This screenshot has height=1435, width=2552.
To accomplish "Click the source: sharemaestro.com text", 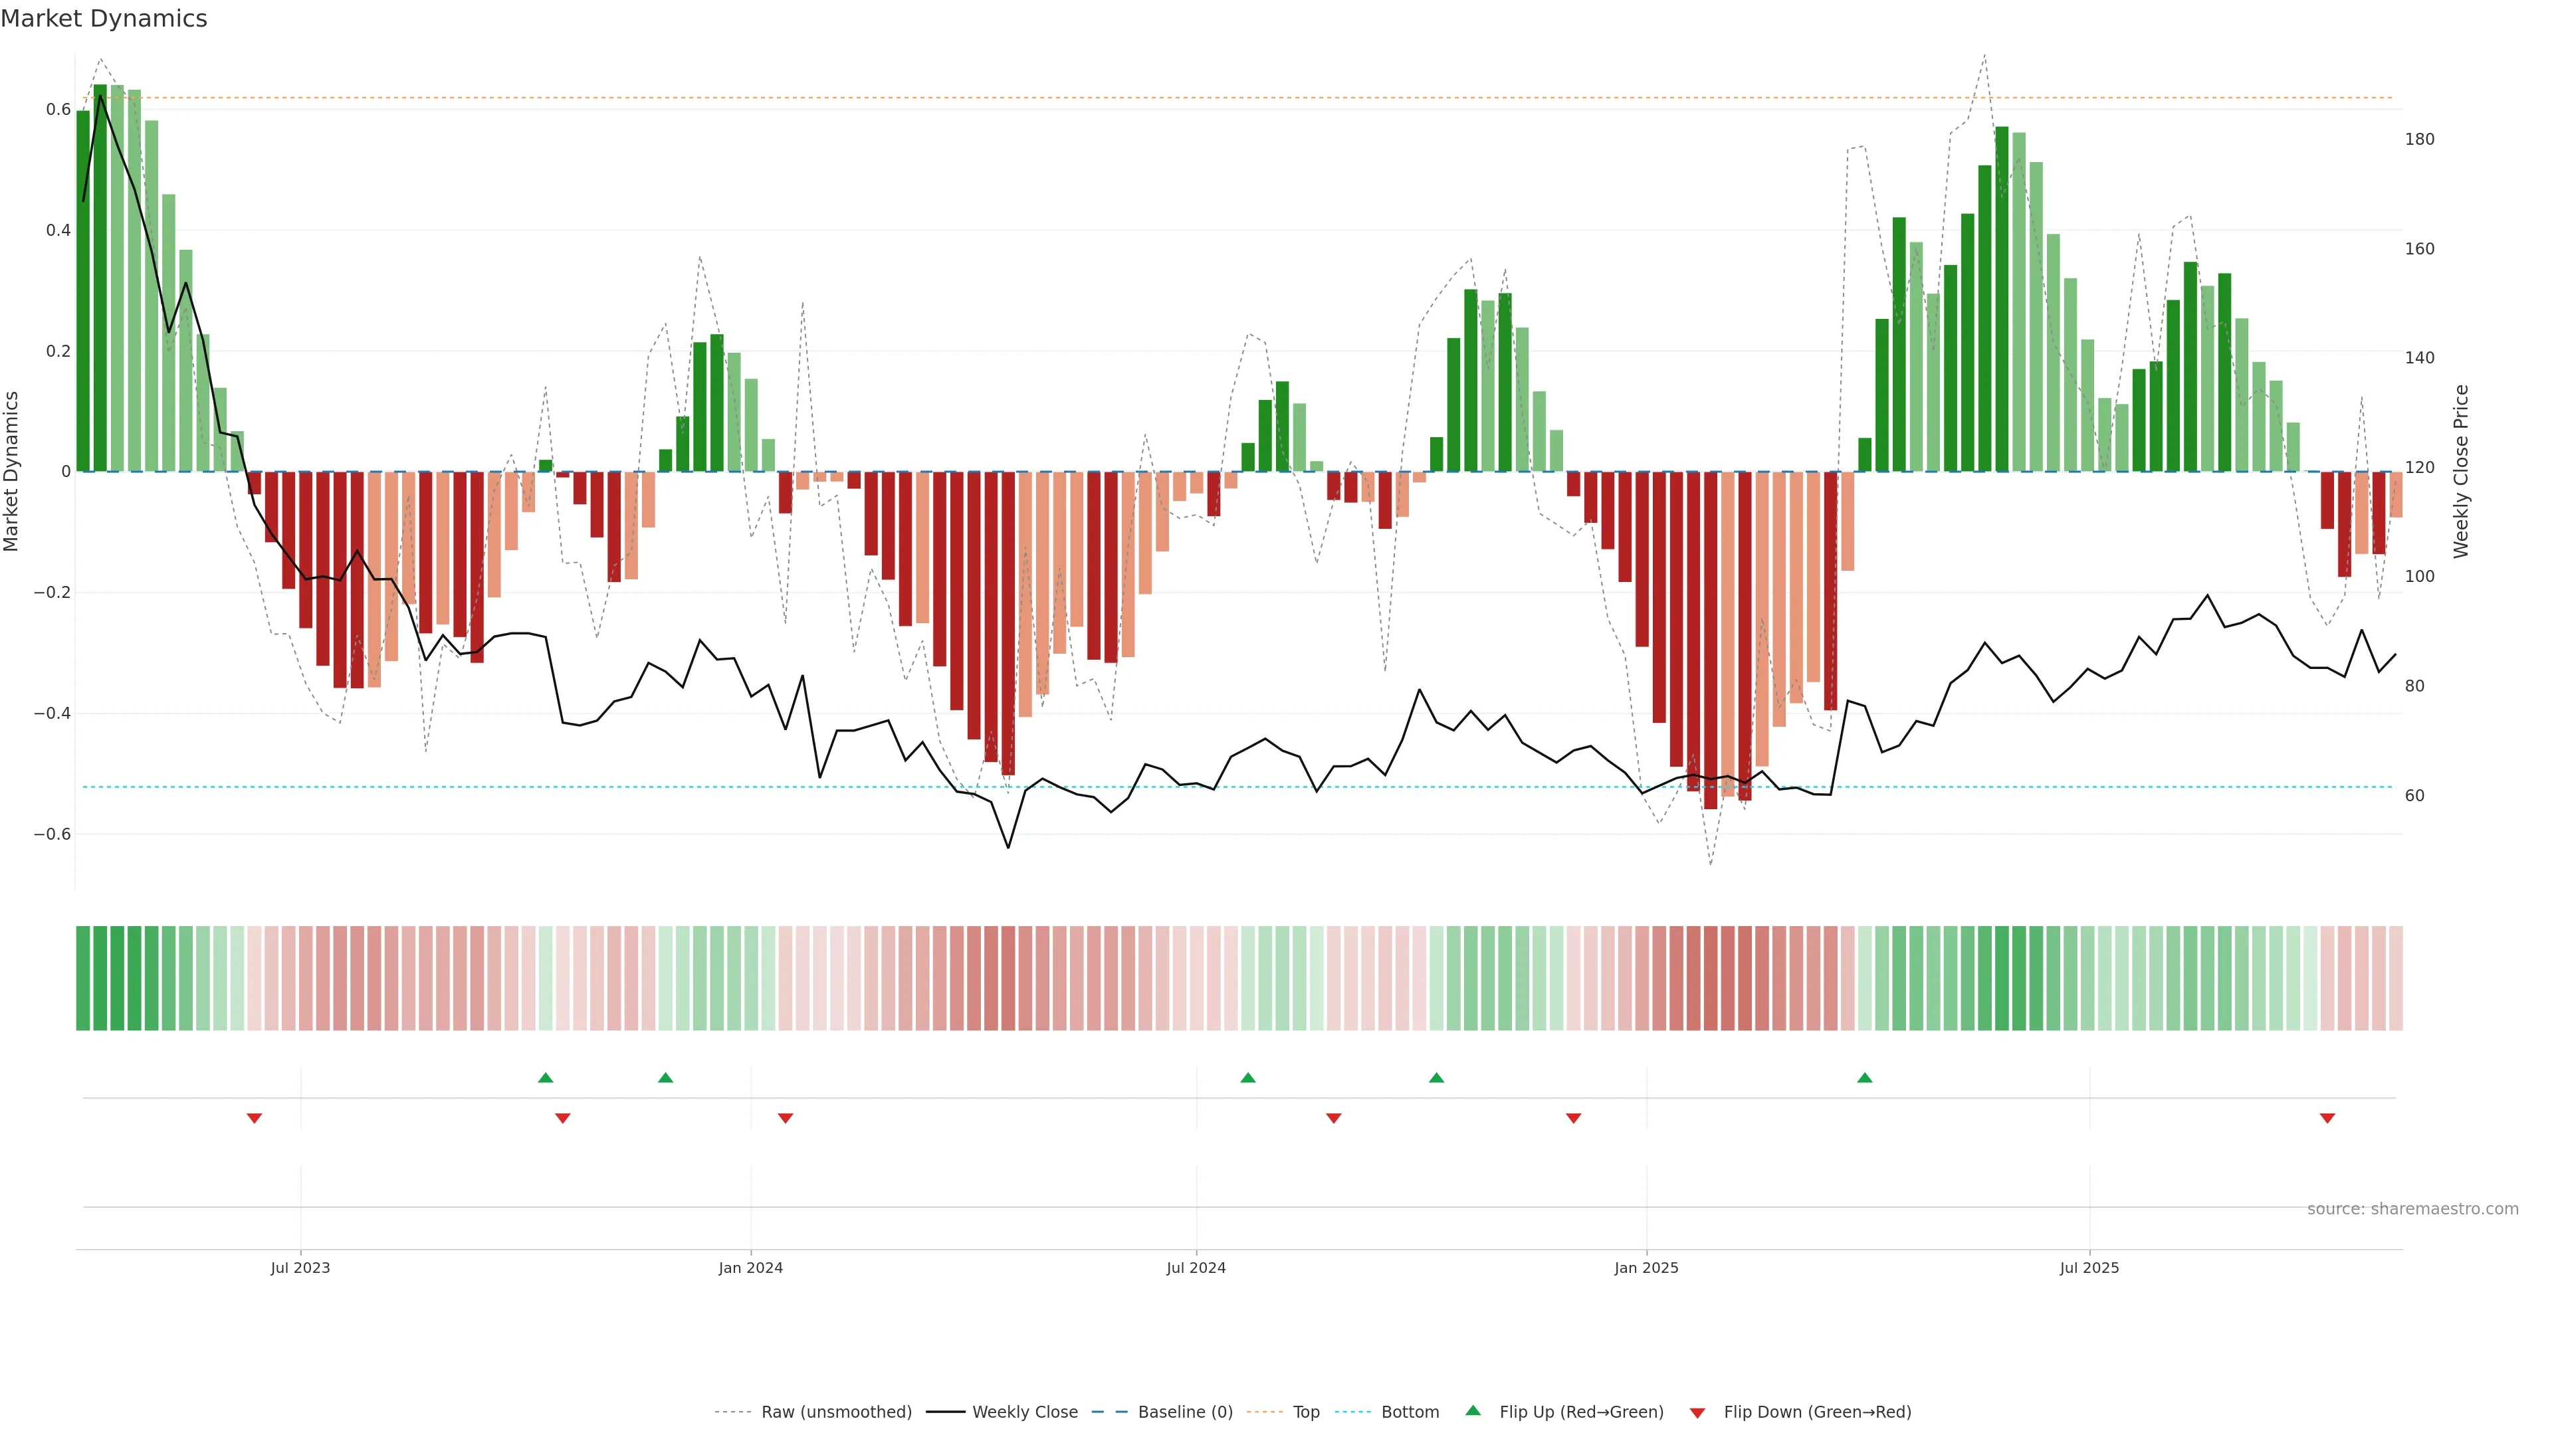I will (x=2412, y=1209).
